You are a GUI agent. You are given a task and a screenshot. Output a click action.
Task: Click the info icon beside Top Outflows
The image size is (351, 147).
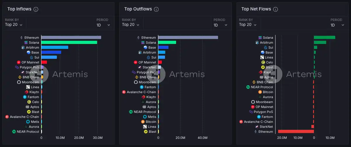[x=156, y=9]
